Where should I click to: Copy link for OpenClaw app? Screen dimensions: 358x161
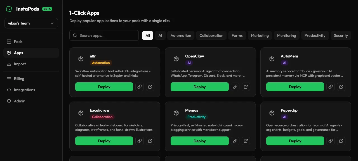pyautogui.click(x=235, y=87)
